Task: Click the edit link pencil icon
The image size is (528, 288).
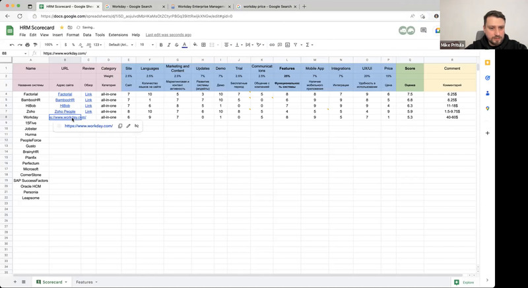Action: (129, 126)
